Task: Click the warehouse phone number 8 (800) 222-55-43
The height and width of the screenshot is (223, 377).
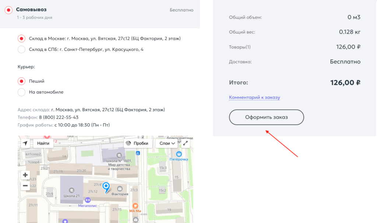Action: coord(59,117)
